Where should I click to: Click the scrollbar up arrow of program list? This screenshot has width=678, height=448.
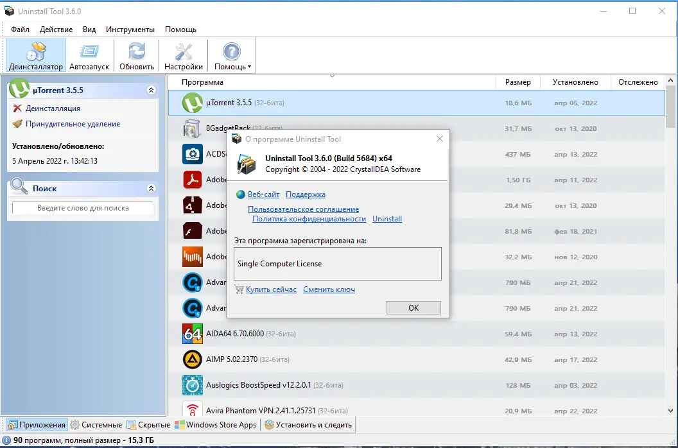point(671,80)
